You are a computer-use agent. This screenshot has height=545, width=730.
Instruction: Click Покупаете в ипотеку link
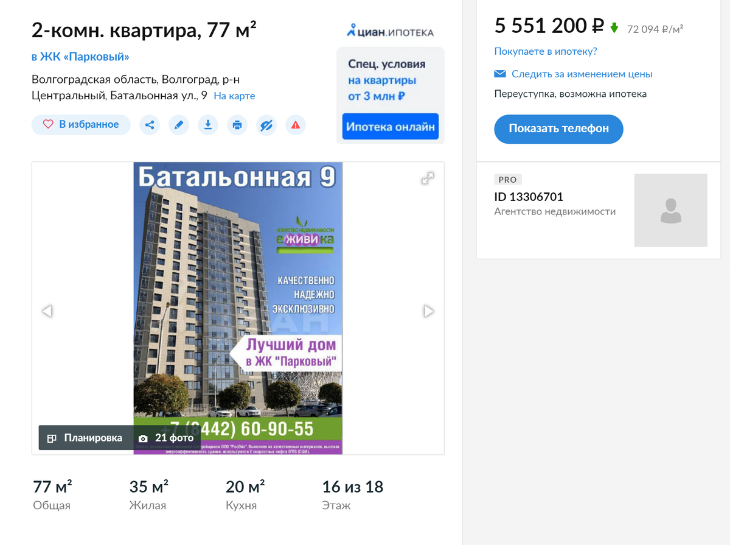tap(546, 52)
